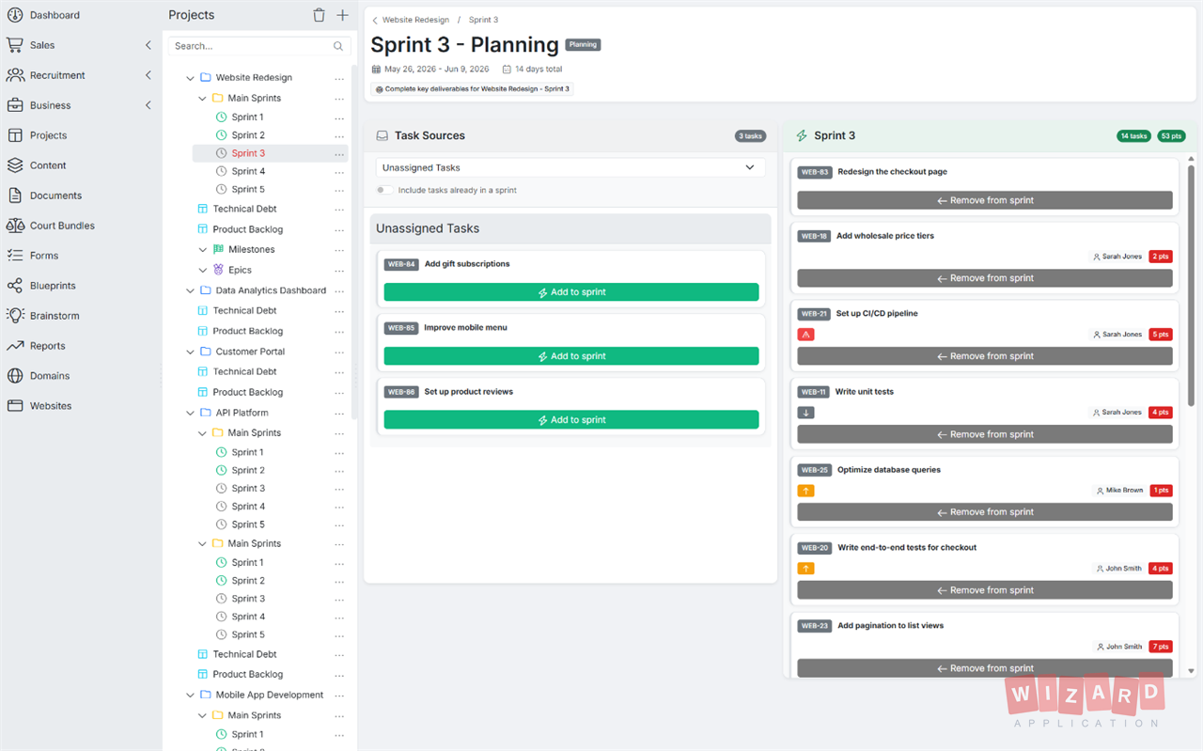The image size is (1203, 751).
Task: Open the more options dots for Website Redesign
Action: pyautogui.click(x=339, y=78)
